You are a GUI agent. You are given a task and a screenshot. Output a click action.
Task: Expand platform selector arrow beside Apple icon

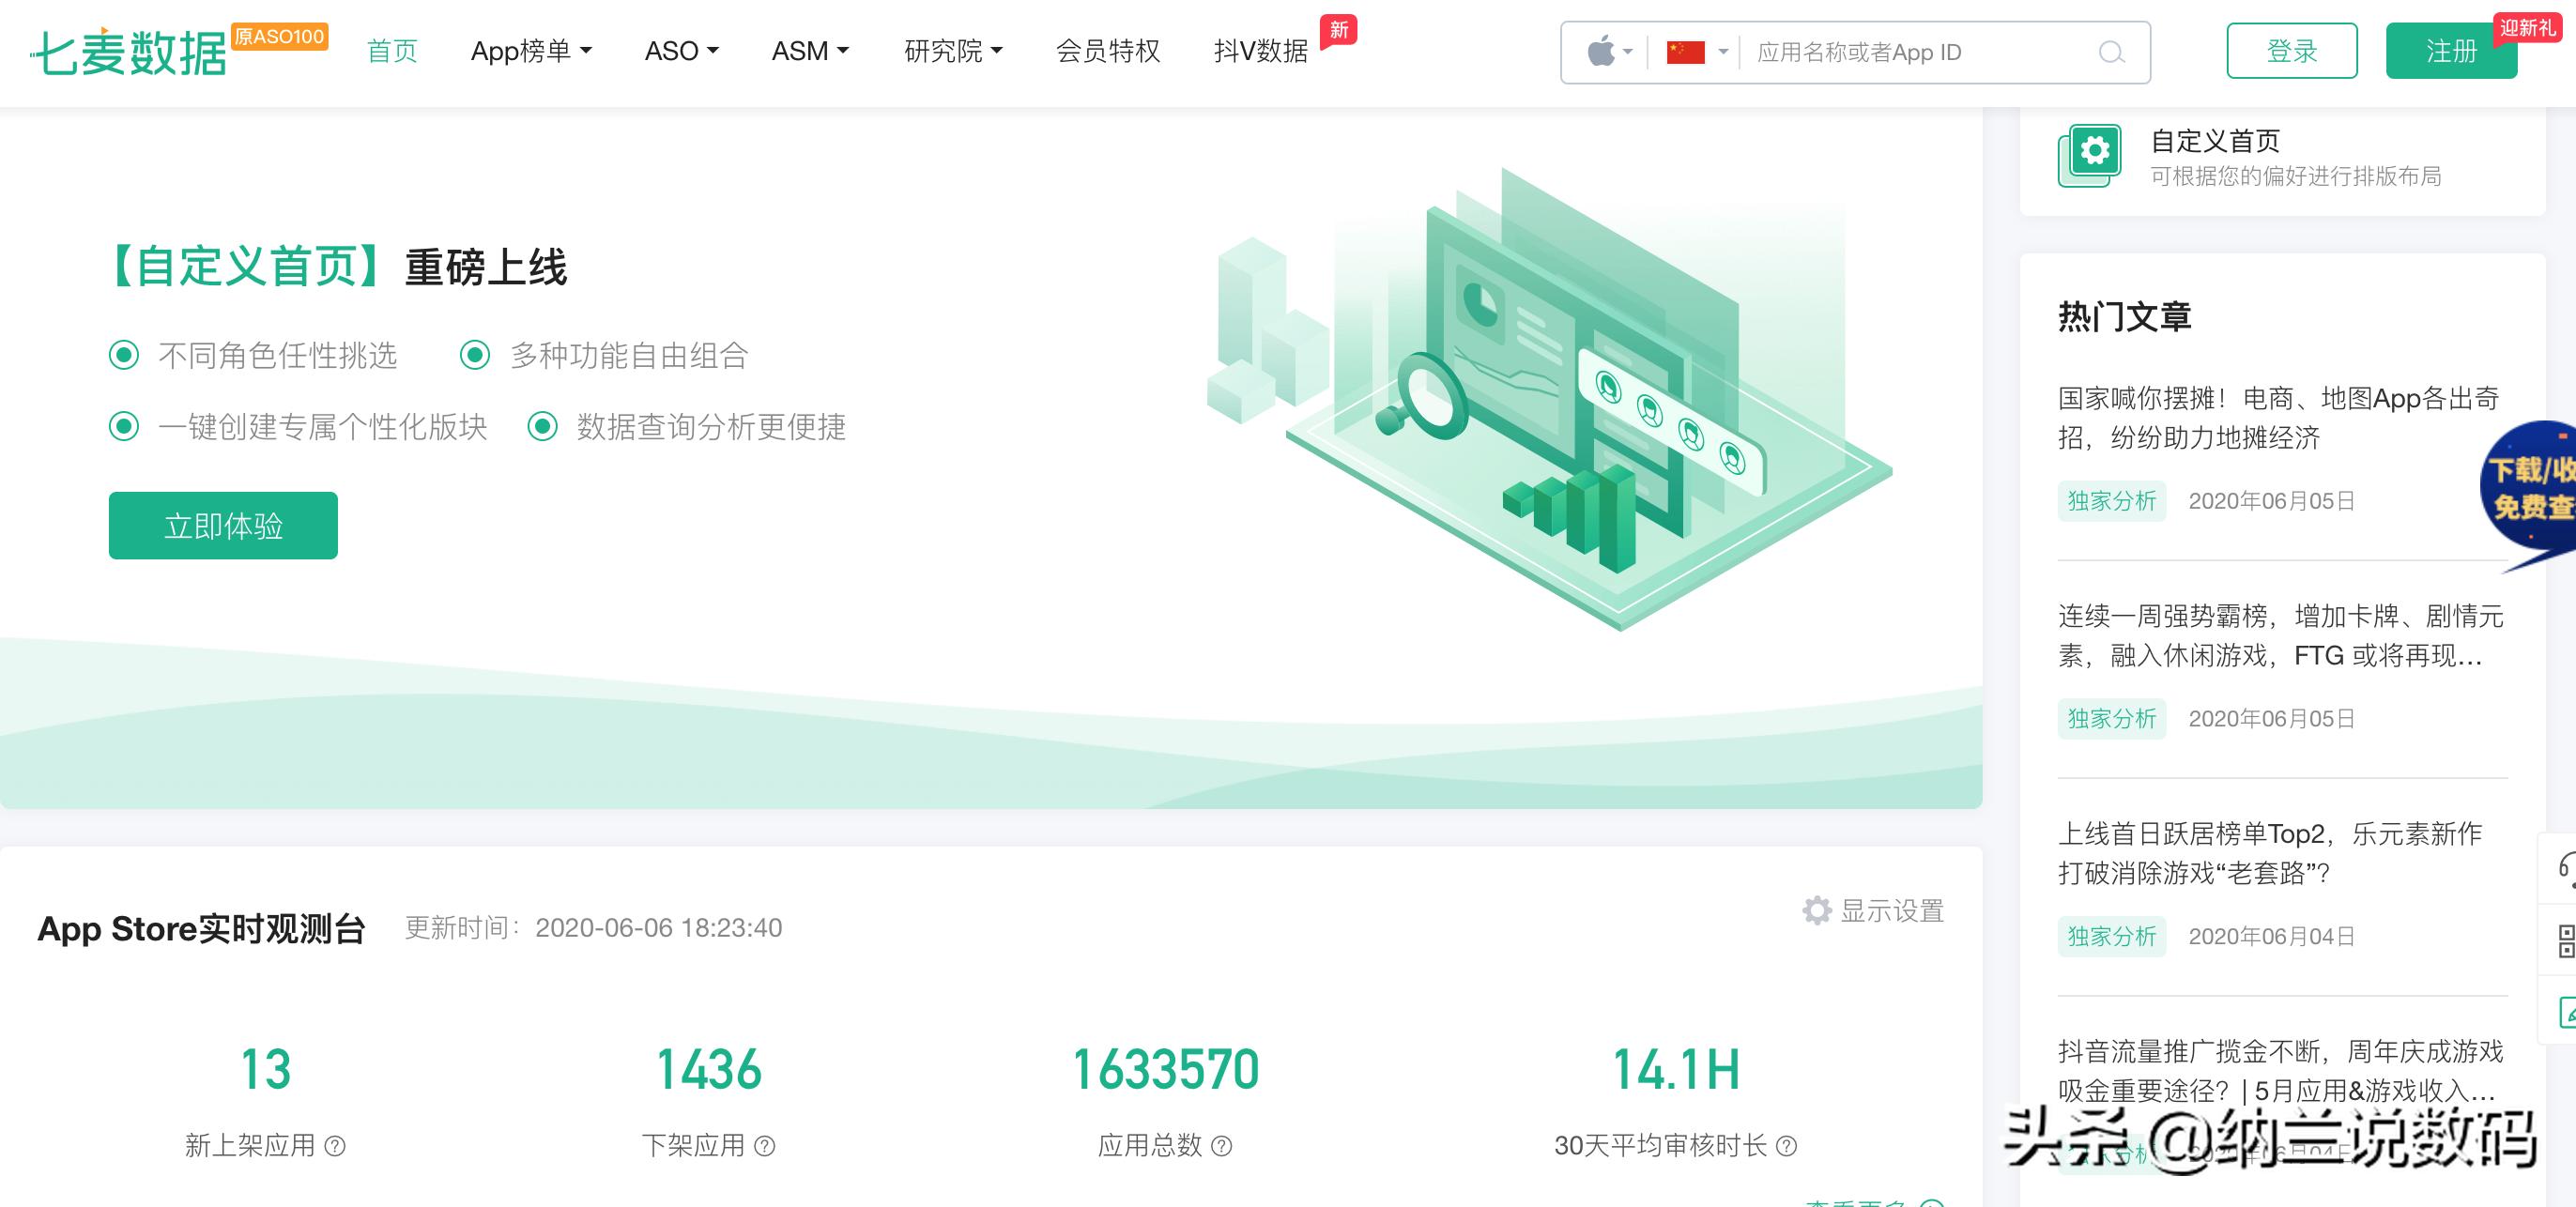1628,52
